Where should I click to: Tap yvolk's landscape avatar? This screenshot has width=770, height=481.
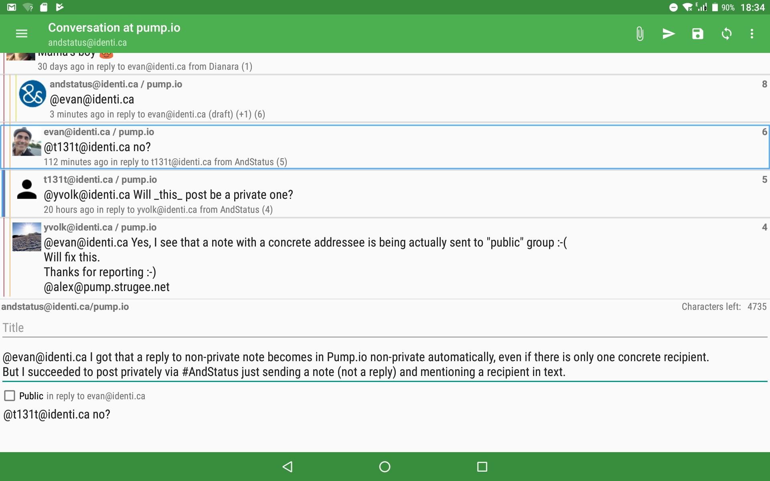coord(26,237)
